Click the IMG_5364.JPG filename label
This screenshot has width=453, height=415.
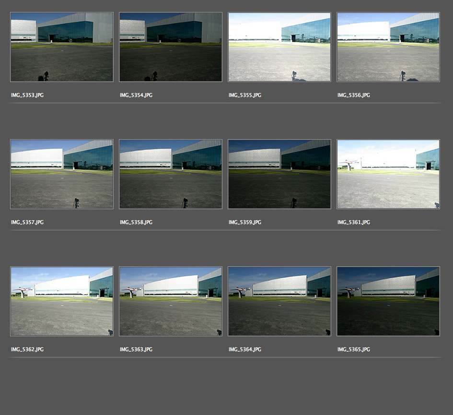[x=245, y=350]
